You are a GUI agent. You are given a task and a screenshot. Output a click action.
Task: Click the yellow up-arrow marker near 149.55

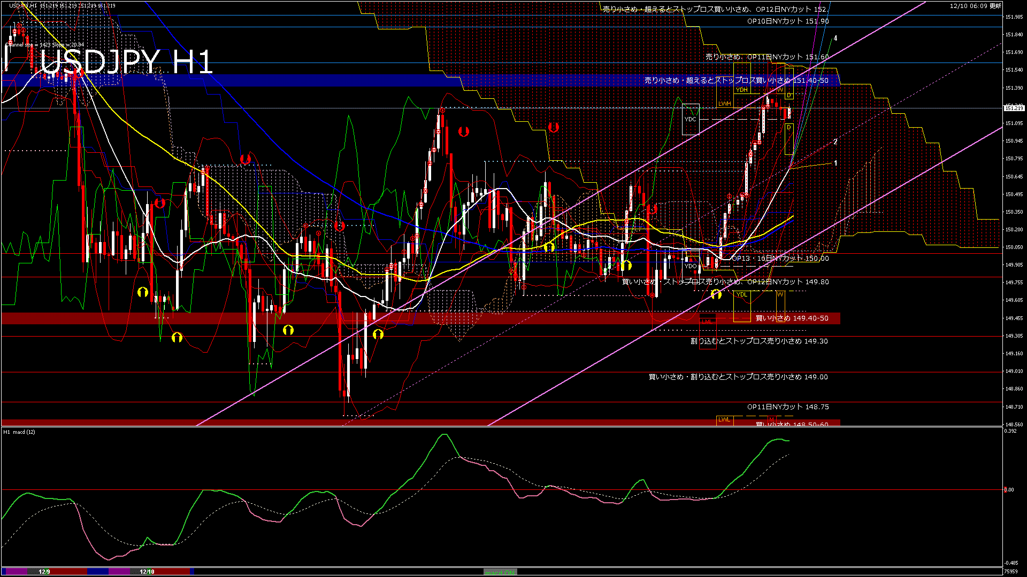click(716, 294)
